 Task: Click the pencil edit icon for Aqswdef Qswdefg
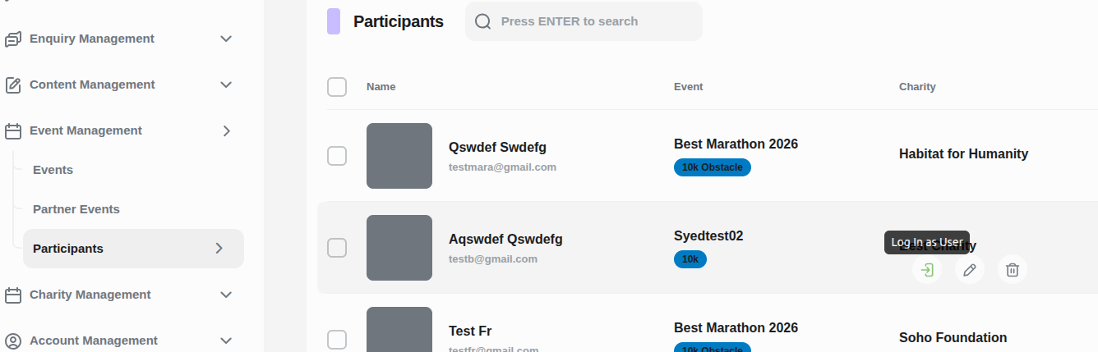point(970,270)
